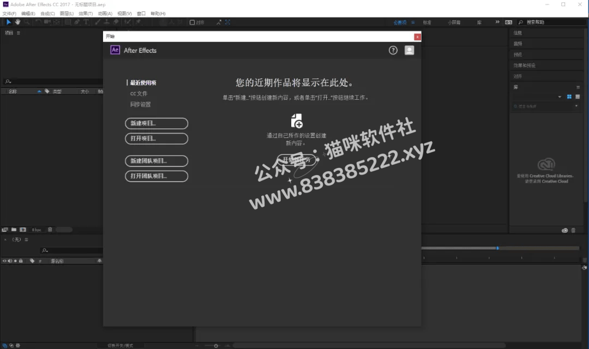The width and height of the screenshot is (589, 349).
Task: Toggle the Layer Switches pane at timeline bottom
Action: pyautogui.click(x=5, y=346)
